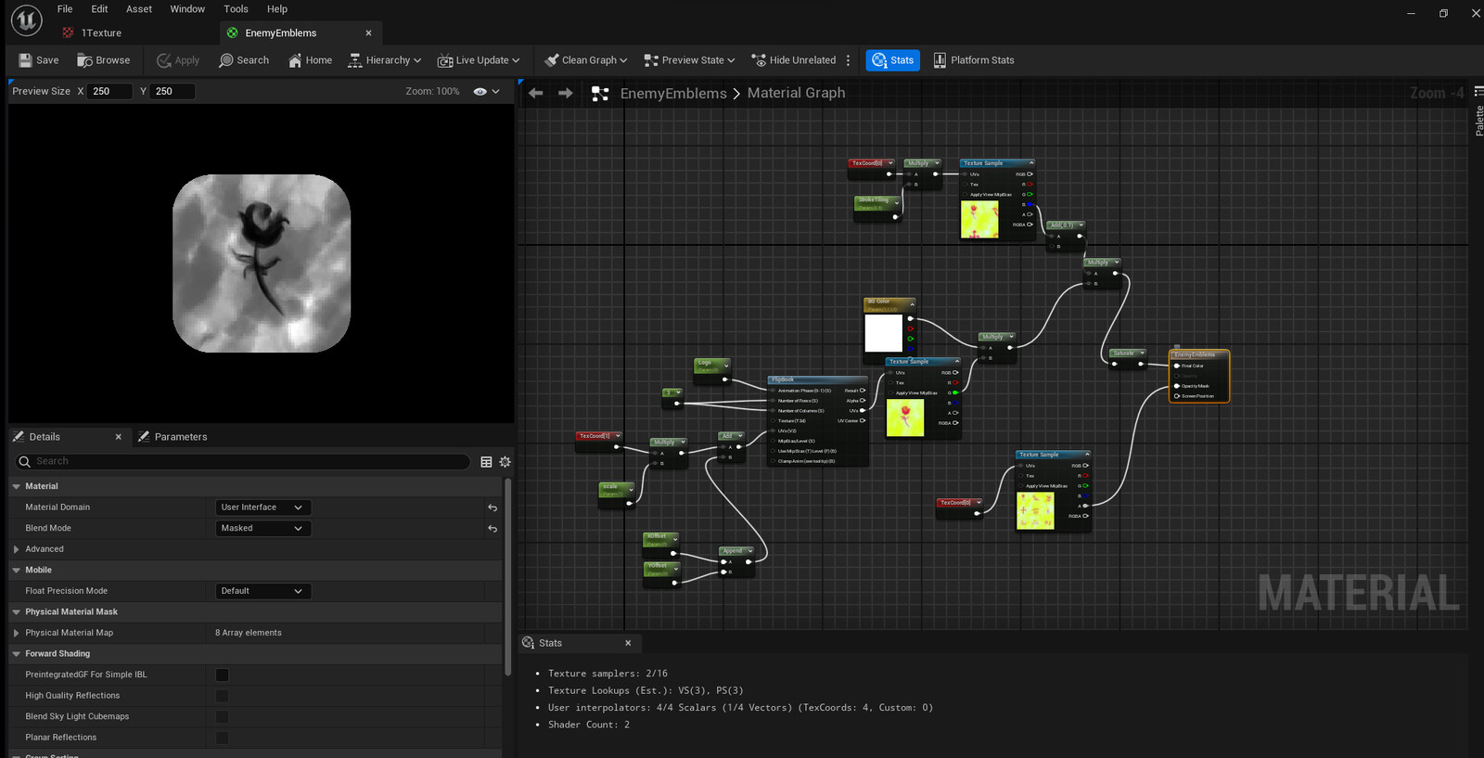Open the Hierarchy dropdown
The image size is (1484, 758).
coord(384,60)
